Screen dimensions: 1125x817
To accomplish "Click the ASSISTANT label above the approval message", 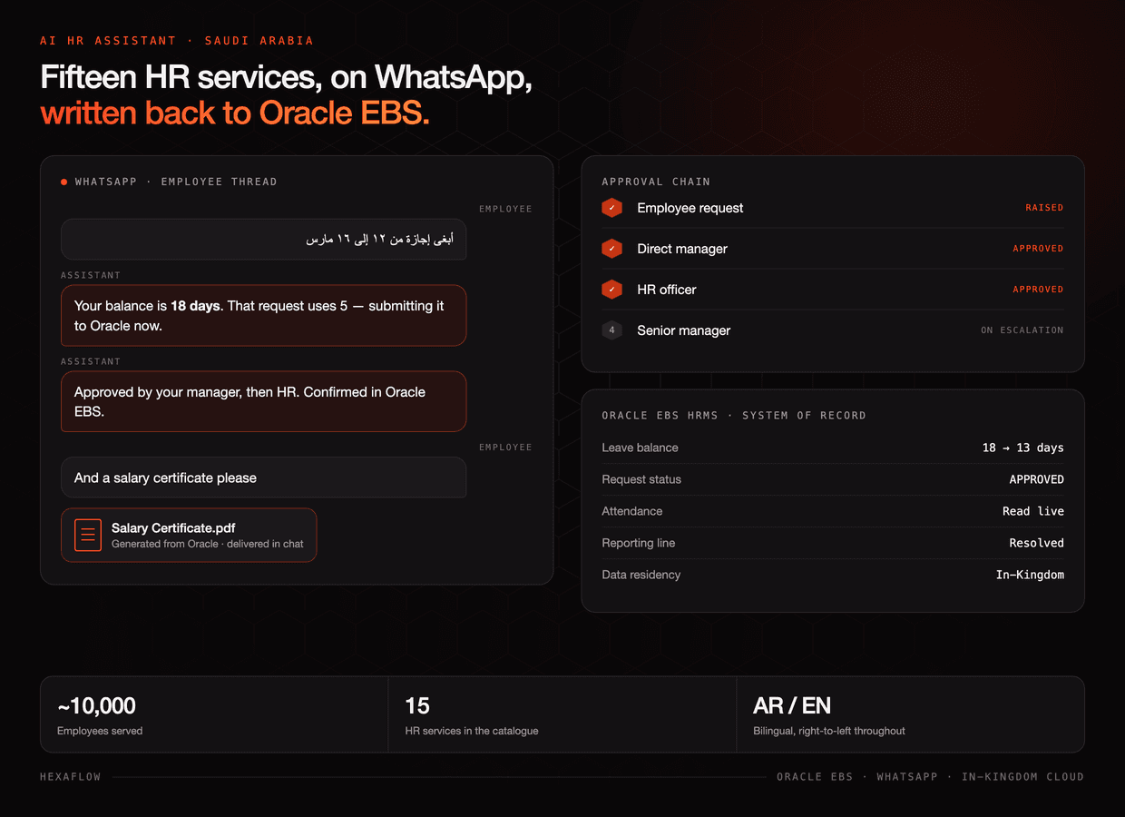I will pyautogui.click(x=91, y=361).
